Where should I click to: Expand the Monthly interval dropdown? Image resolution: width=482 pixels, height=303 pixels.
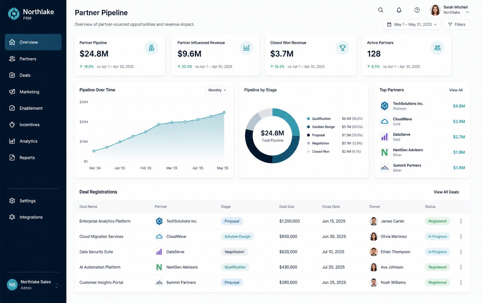(x=217, y=90)
